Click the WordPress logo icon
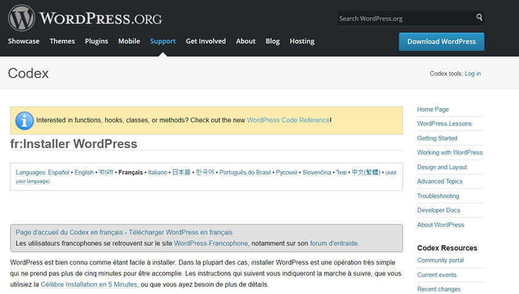This screenshot has height=294, width=519. coord(21,18)
